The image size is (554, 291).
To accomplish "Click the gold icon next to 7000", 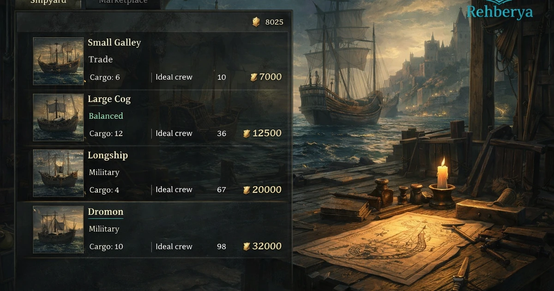I will pyautogui.click(x=254, y=77).
